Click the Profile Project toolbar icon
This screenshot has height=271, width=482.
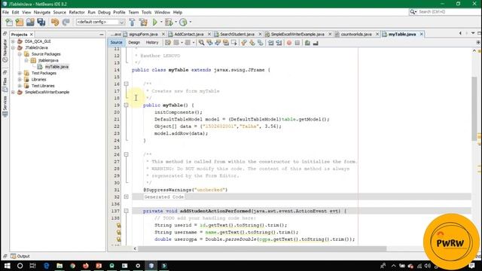pyautogui.click(x=183, y=22)
